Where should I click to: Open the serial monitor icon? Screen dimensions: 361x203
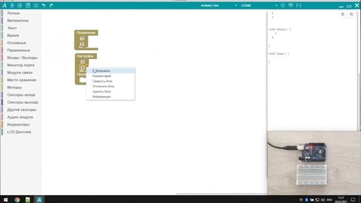point(291,5)
